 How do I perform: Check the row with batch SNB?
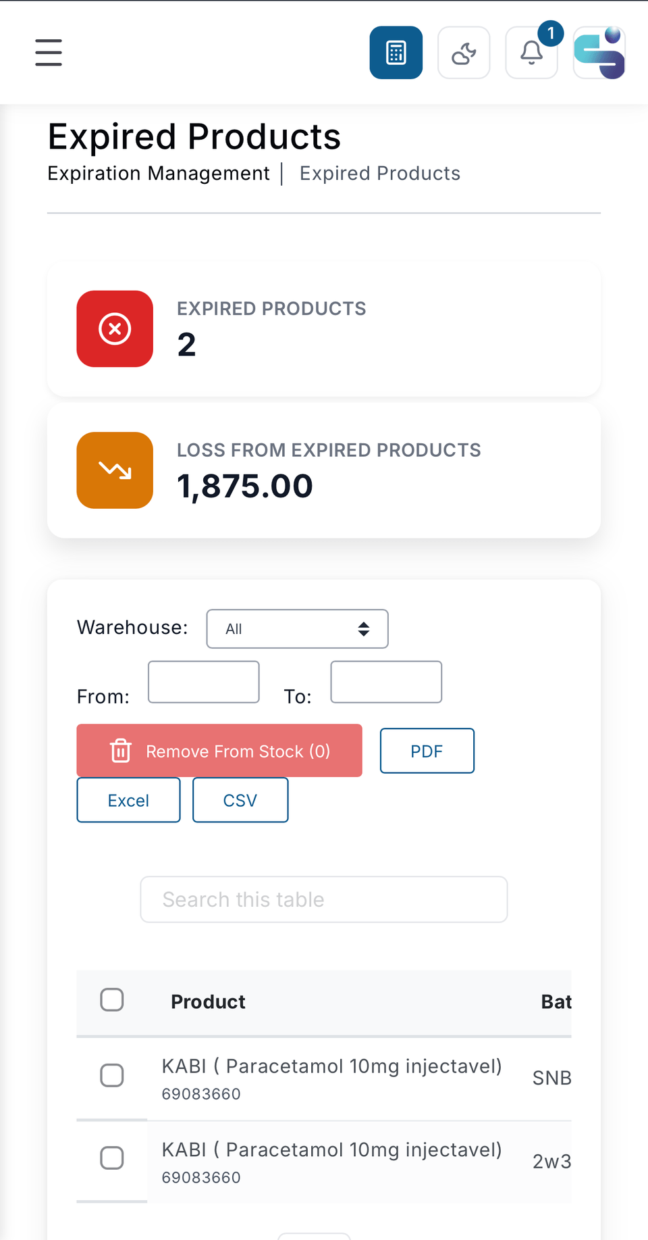[x=112, y=1075]
